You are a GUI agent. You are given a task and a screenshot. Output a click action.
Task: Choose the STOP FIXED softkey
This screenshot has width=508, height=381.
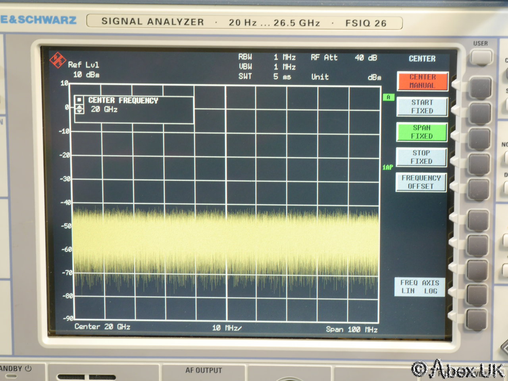tap(421, 157)
